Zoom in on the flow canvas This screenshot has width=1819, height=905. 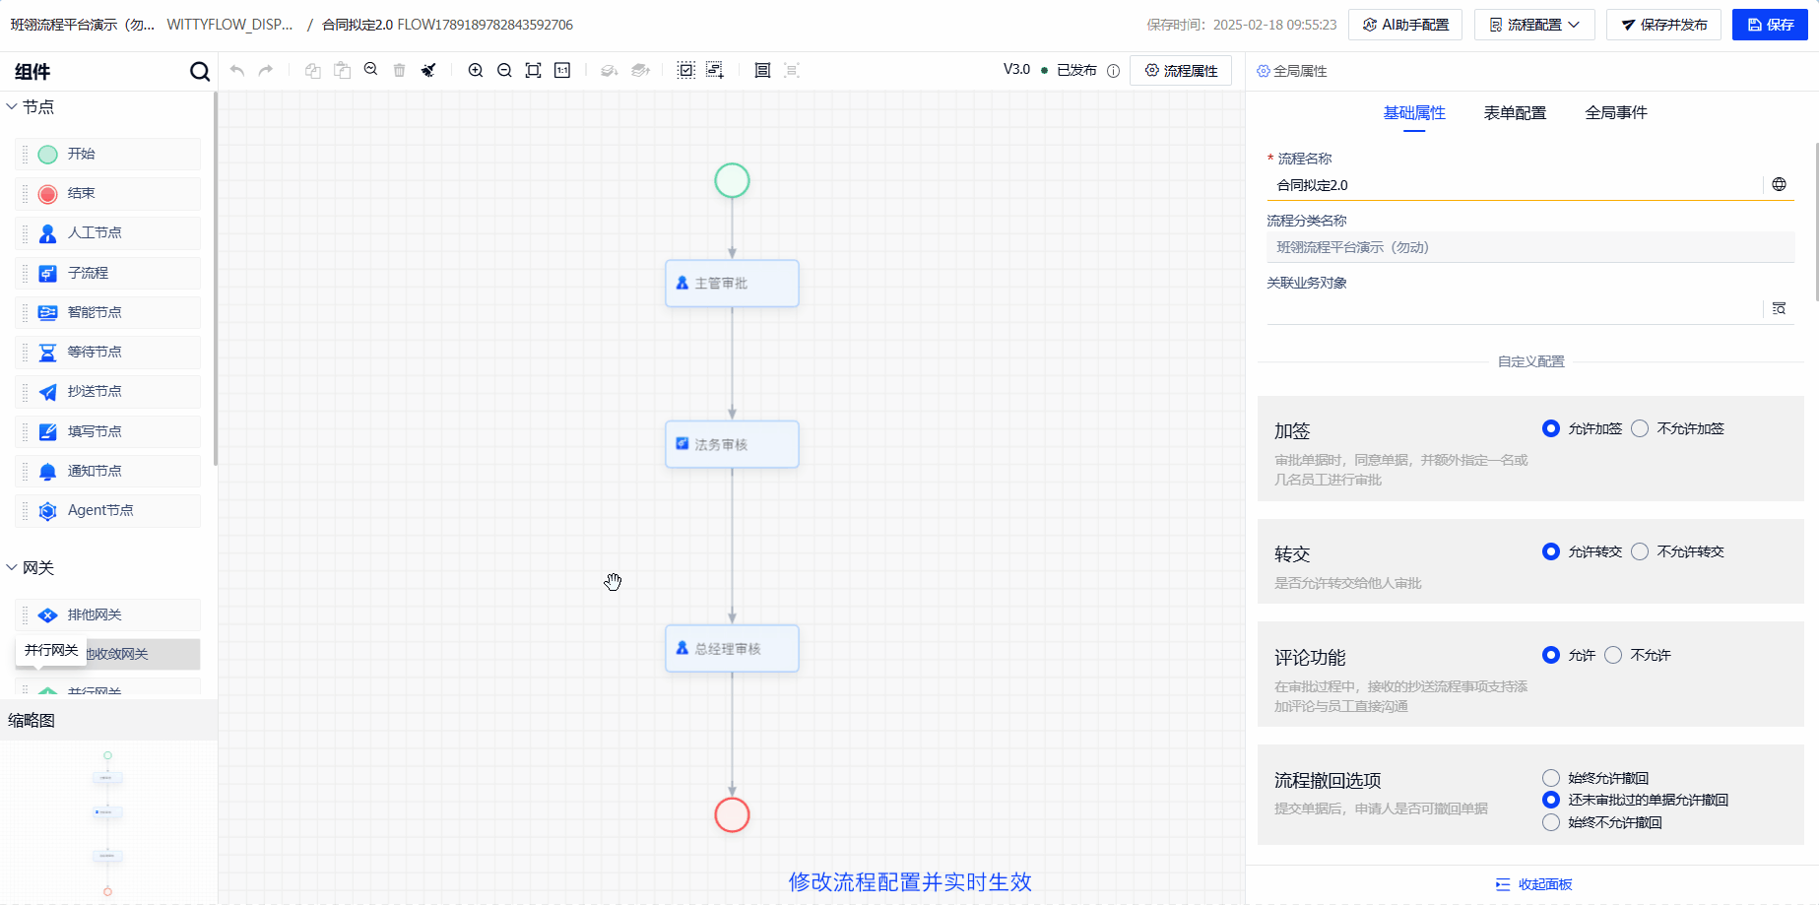[x=476, y=70]
